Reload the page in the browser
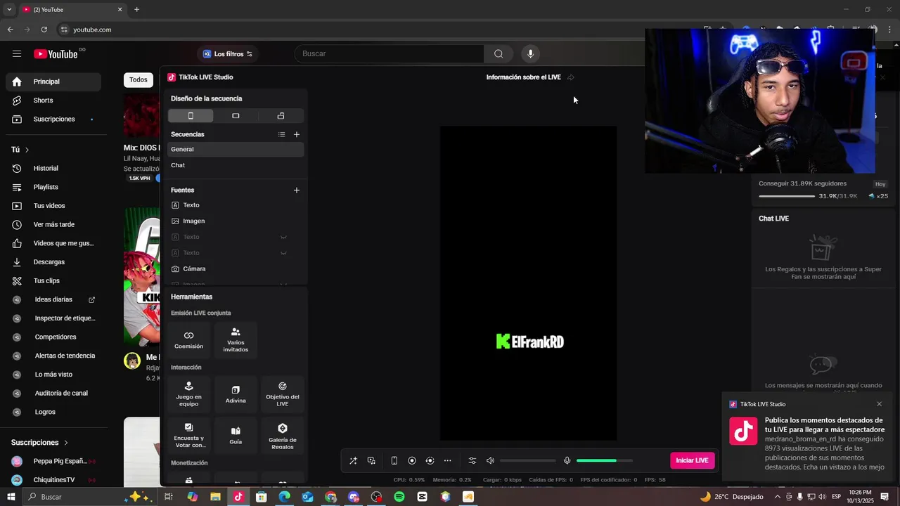The width and height of the screenshot is (900, 506). 44,30
